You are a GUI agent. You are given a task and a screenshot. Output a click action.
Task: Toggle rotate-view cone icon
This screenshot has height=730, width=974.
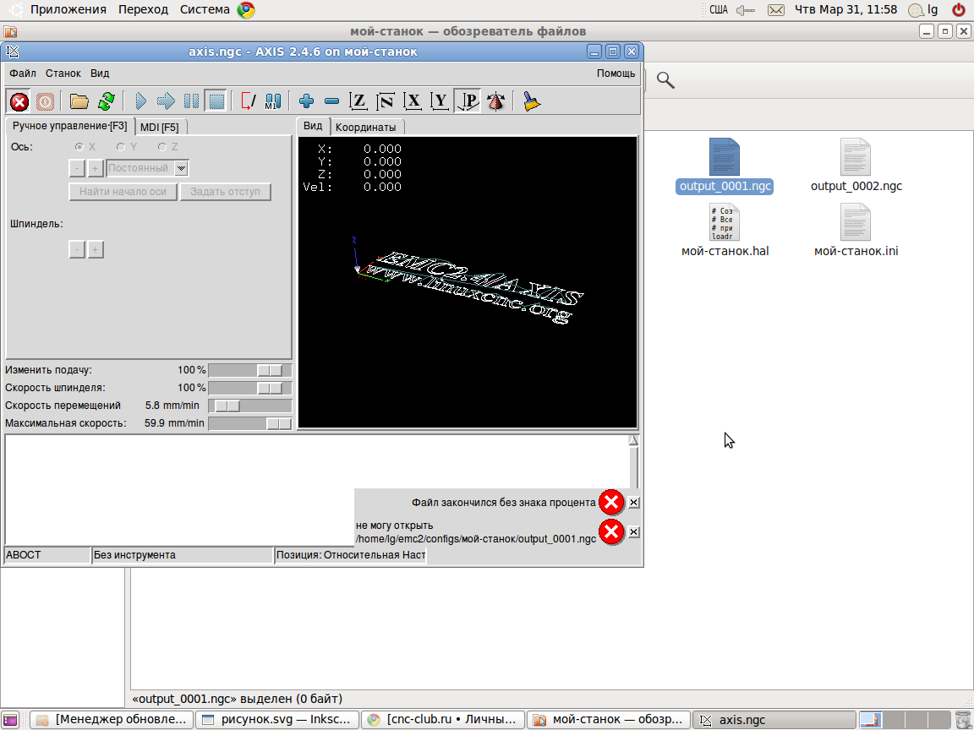(x=495, y=101)
